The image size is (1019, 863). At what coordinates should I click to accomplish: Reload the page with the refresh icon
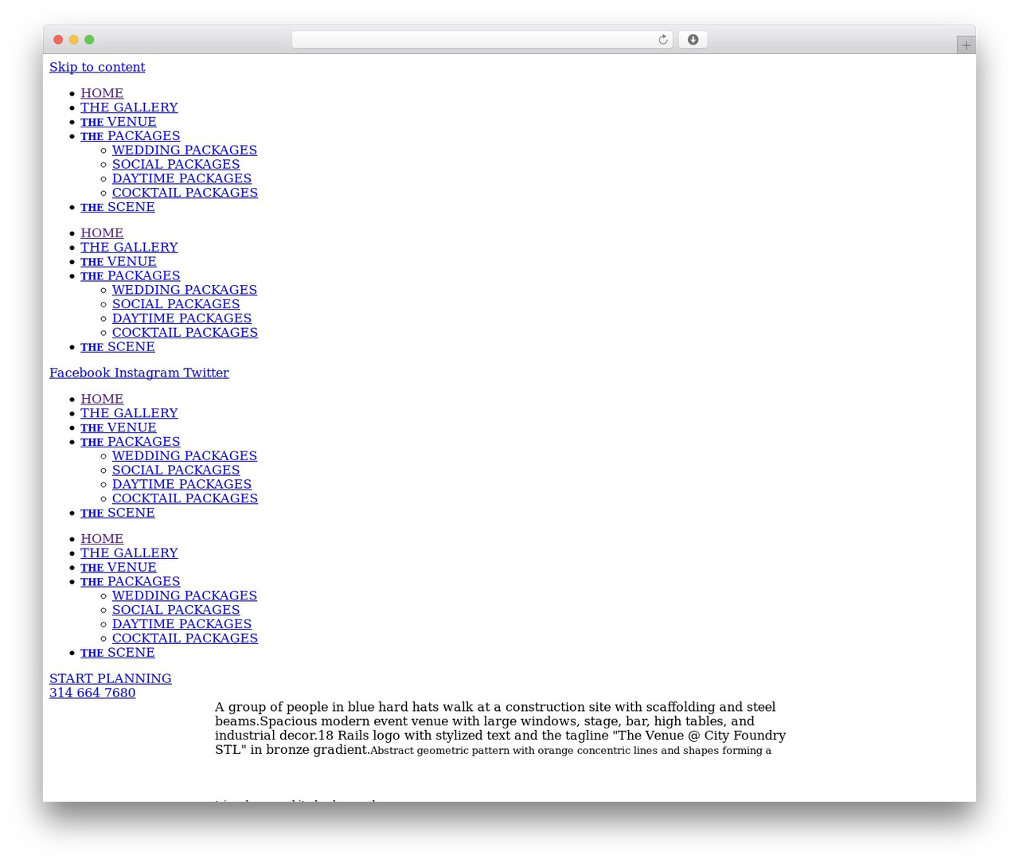[x=662, y=40]
